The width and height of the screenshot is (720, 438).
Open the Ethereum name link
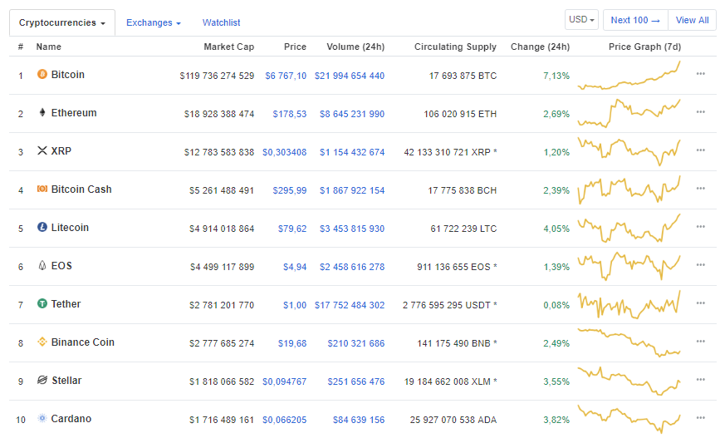click(74, 112)
